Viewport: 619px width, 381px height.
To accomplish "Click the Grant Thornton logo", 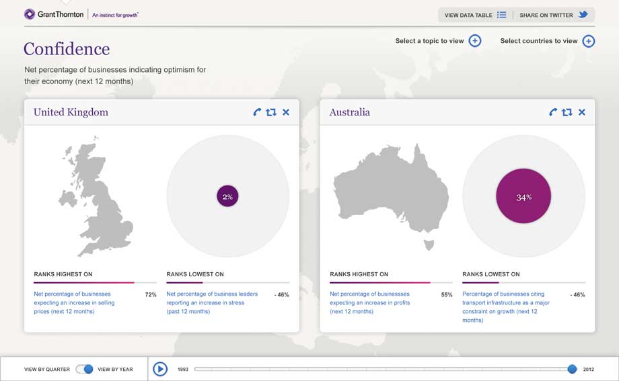I will tap(55, 14).
